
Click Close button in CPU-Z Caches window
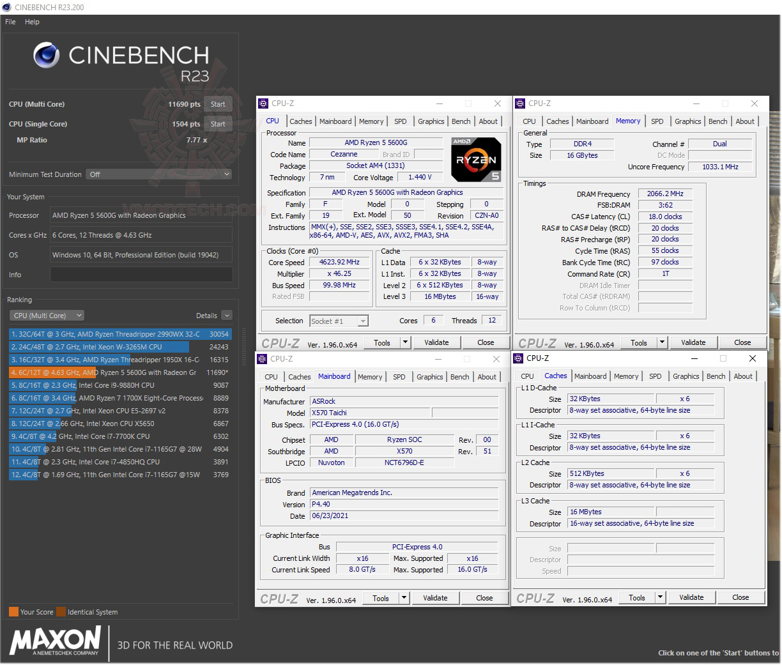tap(740, 597)
